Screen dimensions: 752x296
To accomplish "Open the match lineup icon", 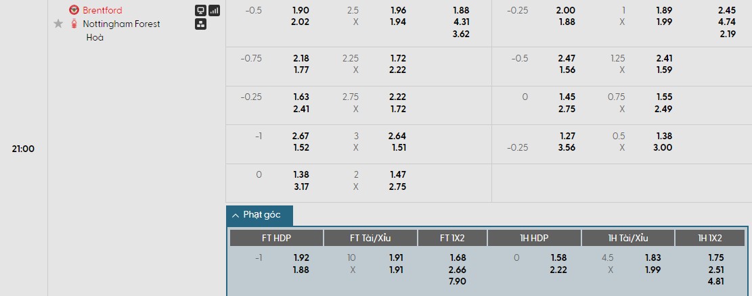I will click(x=200, y=24).
